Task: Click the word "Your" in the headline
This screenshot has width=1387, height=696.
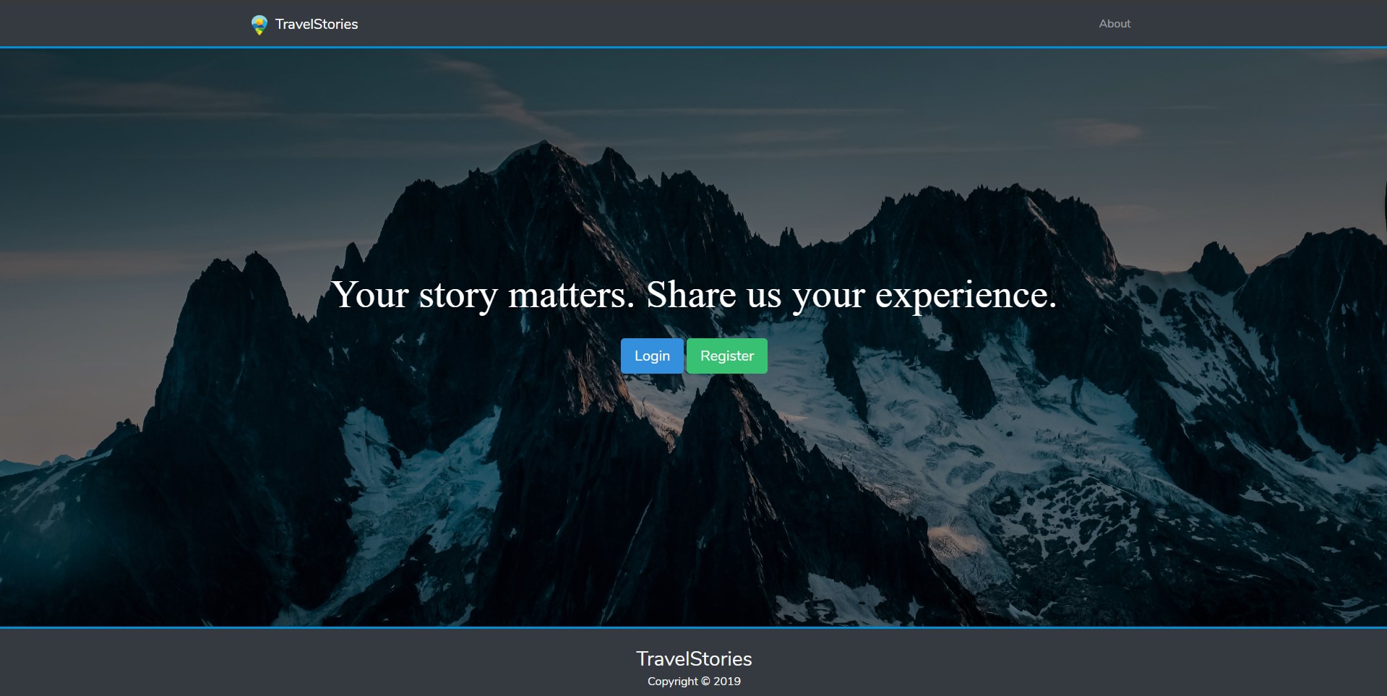Action: tap(370, 295)
